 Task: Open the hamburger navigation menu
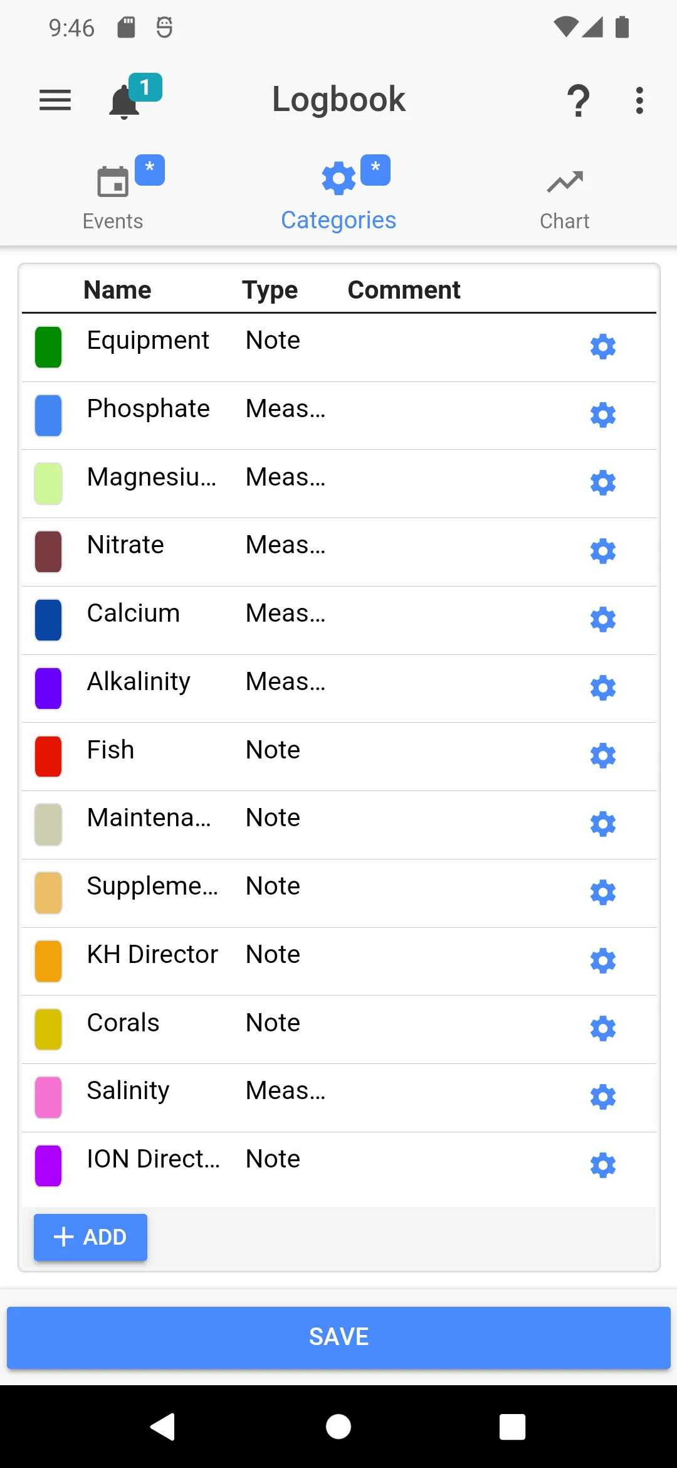point(55,100)
